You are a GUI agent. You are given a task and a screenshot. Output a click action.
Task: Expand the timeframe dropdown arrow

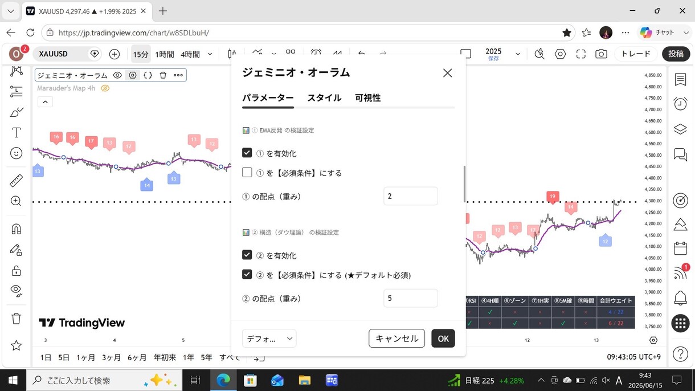pos(210,54)
